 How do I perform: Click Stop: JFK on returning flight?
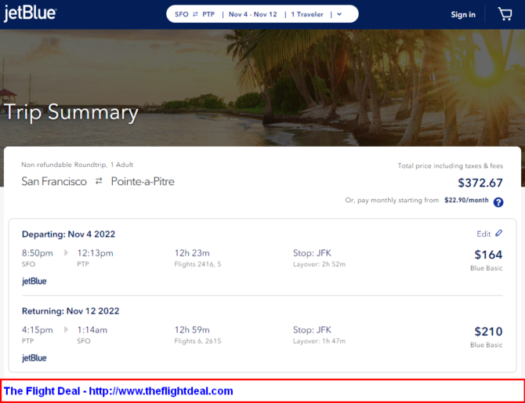[x=312, y=330]
